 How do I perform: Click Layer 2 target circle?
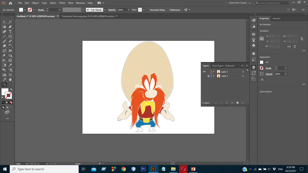[x=243, y=72]
